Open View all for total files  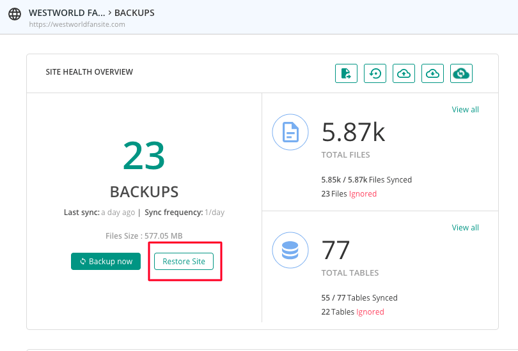(465, 109)
